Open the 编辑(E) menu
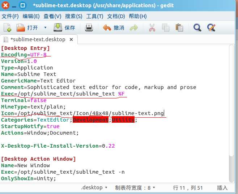Viewport: 238px width, 194px height. tap(31, 16)
